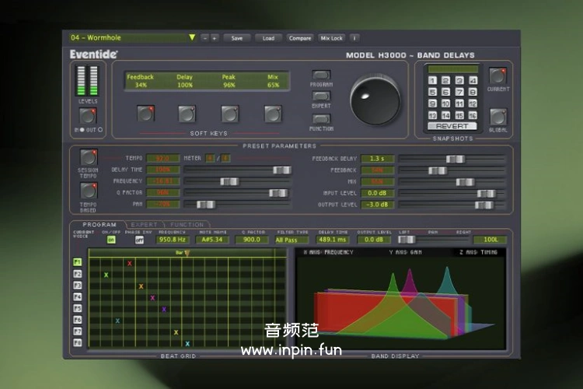Viewport: 583px width, 389px height.
Task: Select snapshot 7
Action: click(459, 92)
